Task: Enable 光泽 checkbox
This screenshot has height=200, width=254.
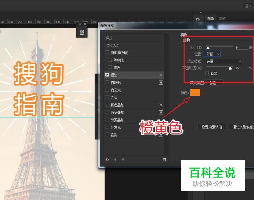Action: click(x=107, y=97)
